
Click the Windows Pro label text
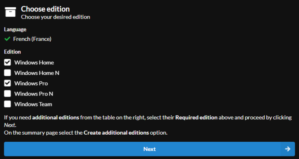[x=31, y=83]
